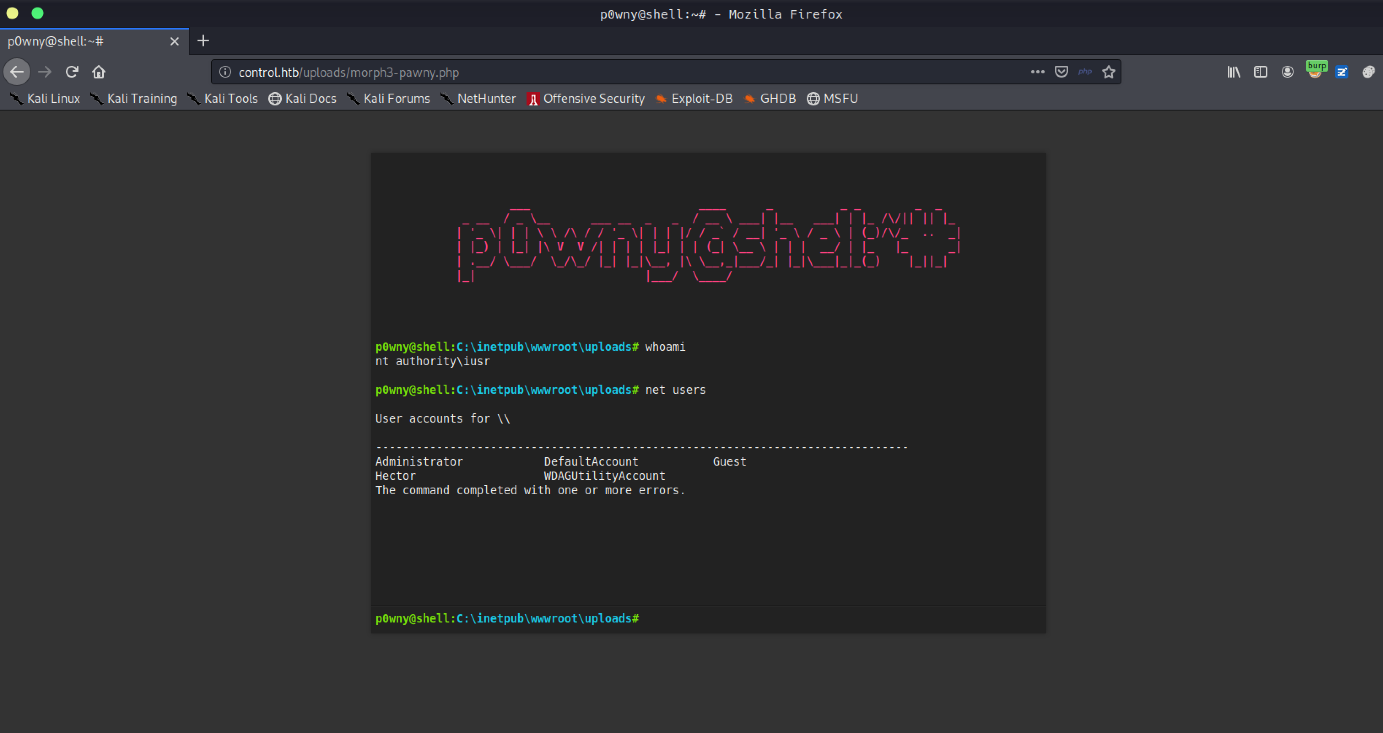This screenshot has width=1383, height=733.
Task: Click the 'Hector' account name
Action: 396,476
